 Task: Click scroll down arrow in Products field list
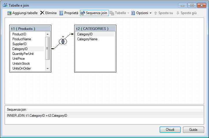point(48,69)
